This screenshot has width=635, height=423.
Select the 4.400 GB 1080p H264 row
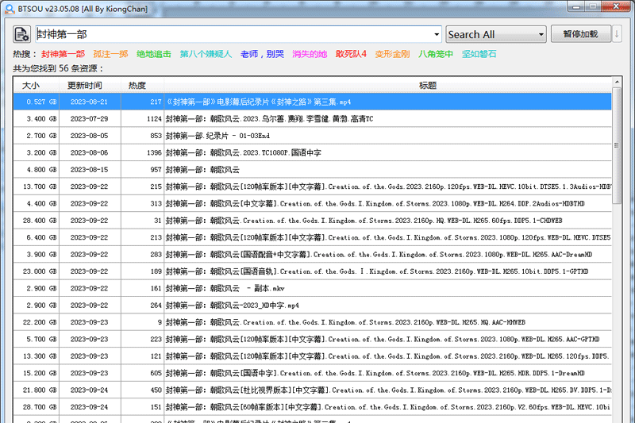312,204
